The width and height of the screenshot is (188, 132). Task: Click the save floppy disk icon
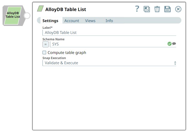tap(167, 9)
